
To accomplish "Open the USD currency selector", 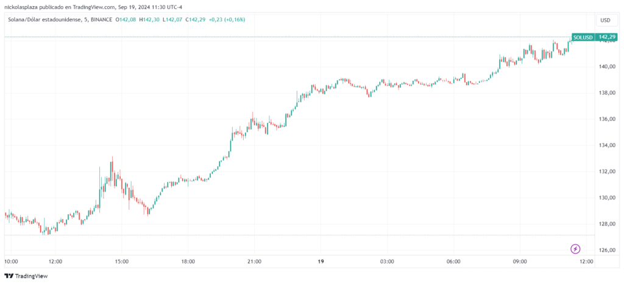I will coord(605,20).
